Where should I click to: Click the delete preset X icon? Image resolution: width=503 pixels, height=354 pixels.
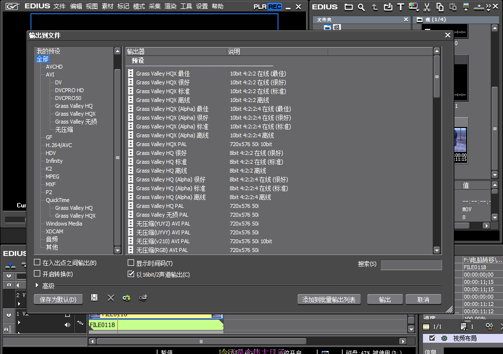coord(111,298)
